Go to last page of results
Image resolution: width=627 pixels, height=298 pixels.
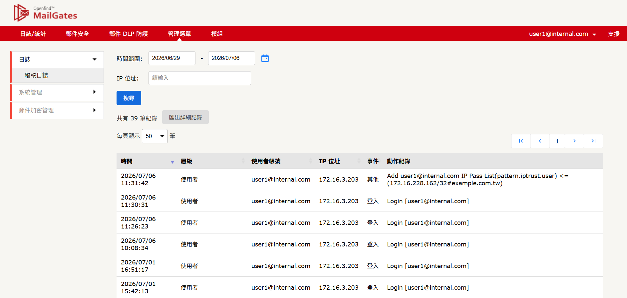[593, 141]
